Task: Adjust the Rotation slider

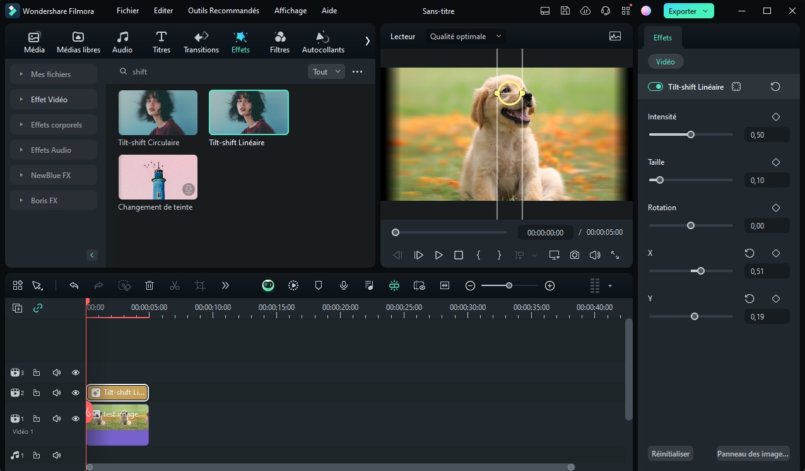Action: (691, 225)
